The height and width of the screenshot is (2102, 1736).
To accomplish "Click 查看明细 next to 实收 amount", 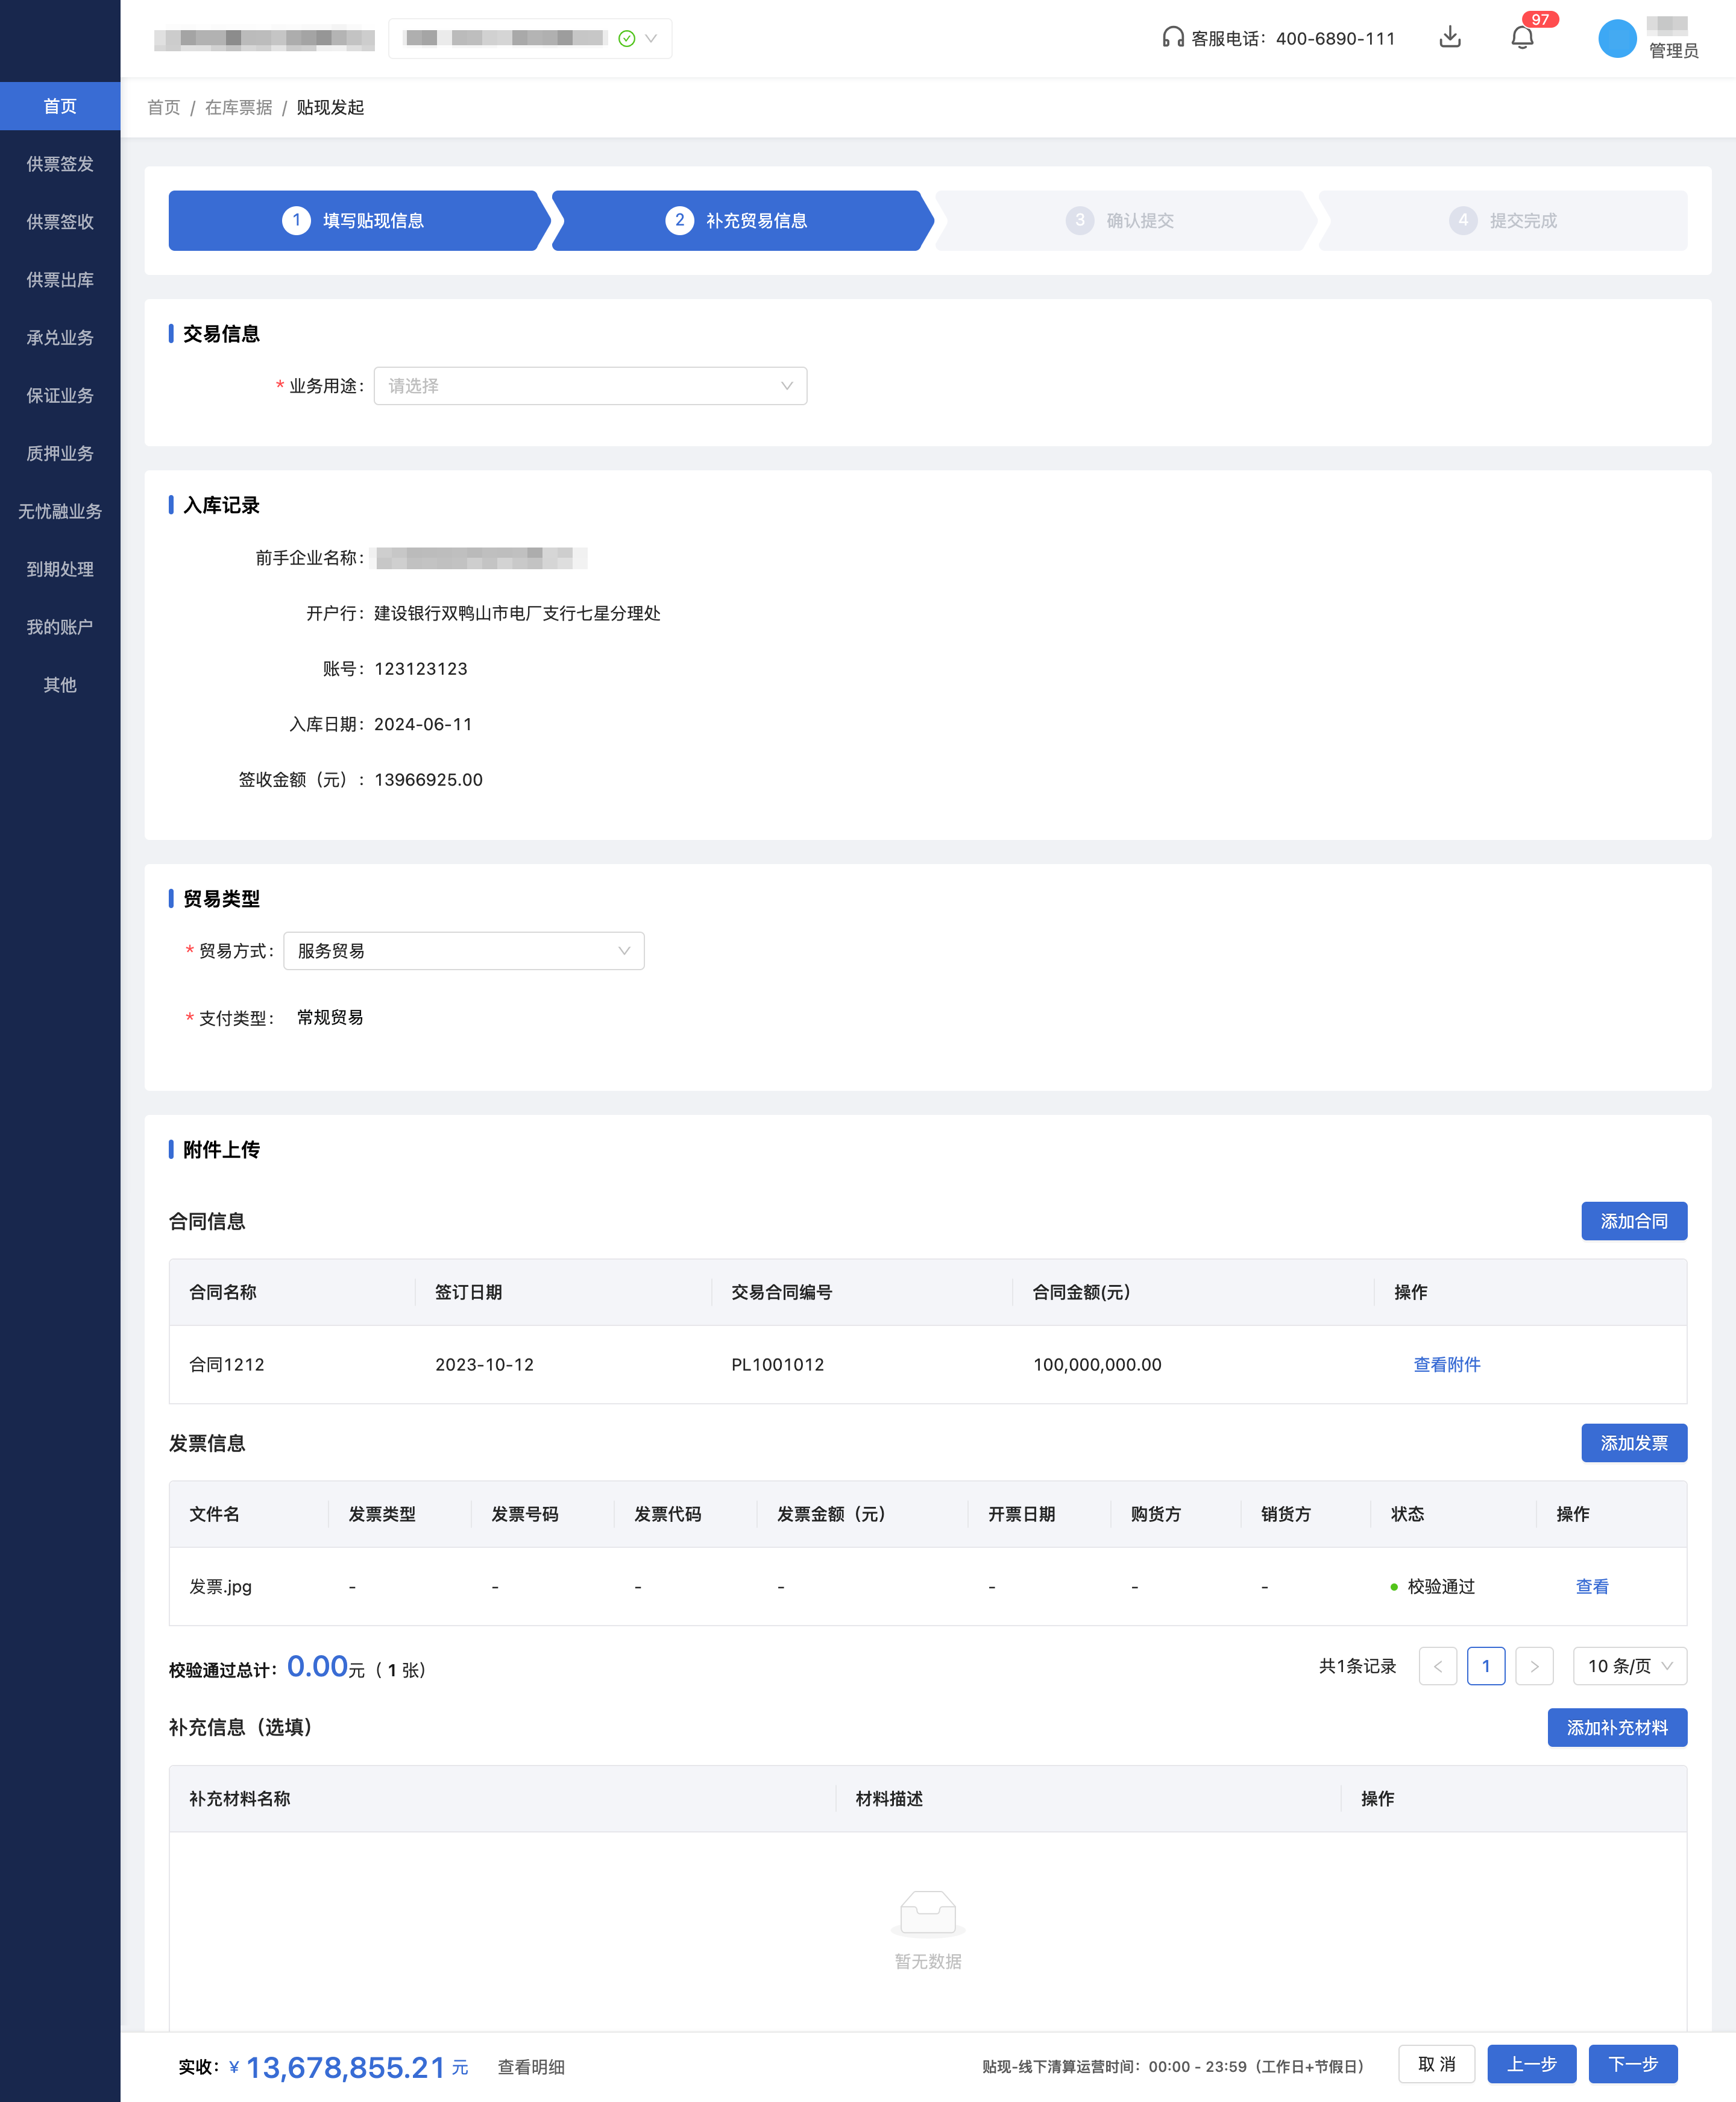I will click(x=531, y=2067).
